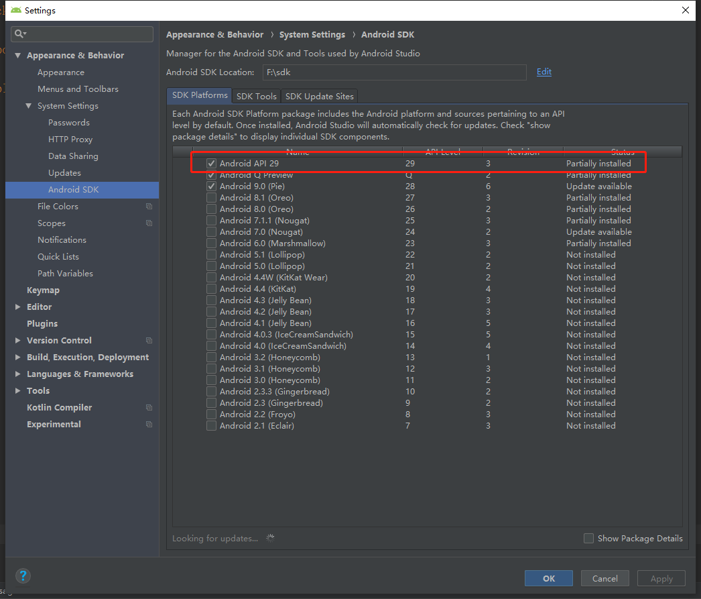This screenshot has width=701, height=599.
Task: Click the help question mark icon
Action: point(23,576)
